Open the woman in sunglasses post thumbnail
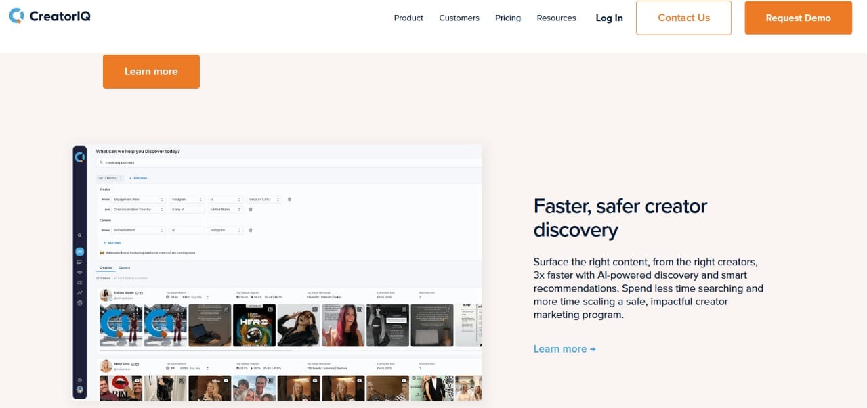The height and width of the screenshot is (408, 867). coord(299,325)
